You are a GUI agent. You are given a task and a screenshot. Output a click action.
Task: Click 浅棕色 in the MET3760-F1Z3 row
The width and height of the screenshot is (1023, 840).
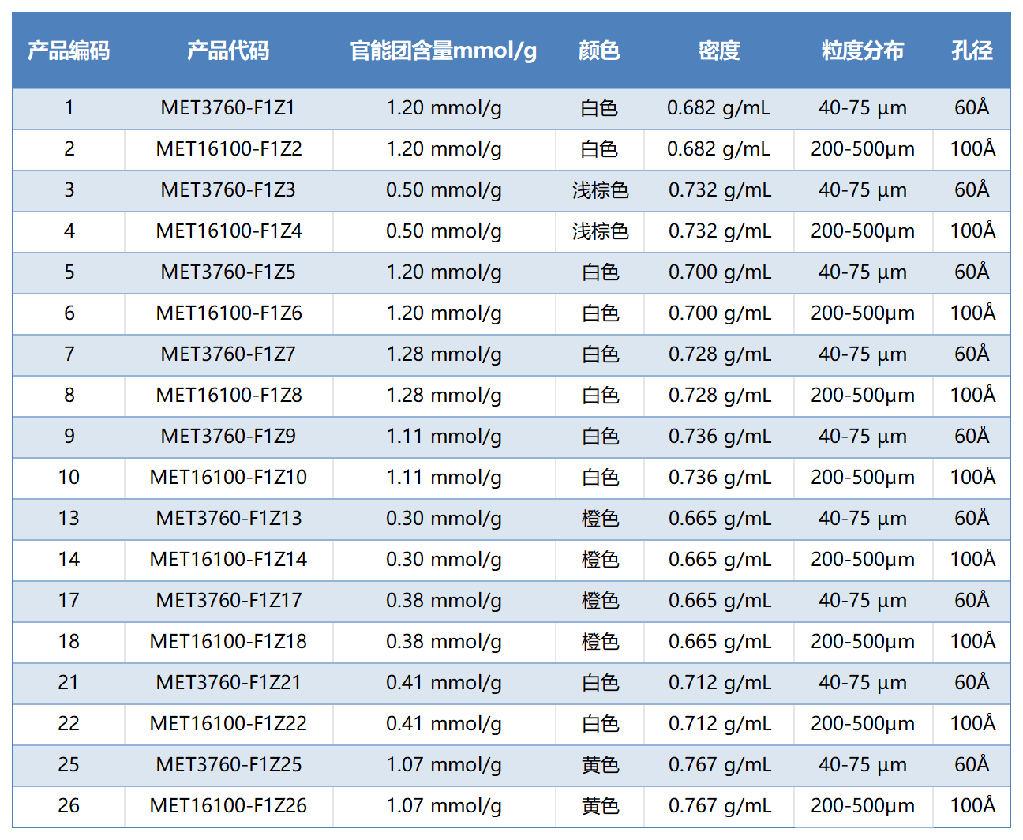pyautogui.click(x=600, y=190)
